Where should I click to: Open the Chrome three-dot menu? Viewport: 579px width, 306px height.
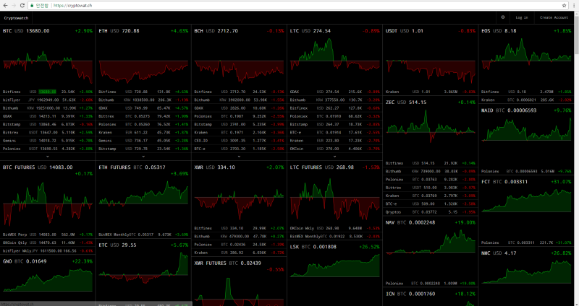pyautogui.click(x=574, y=6)
